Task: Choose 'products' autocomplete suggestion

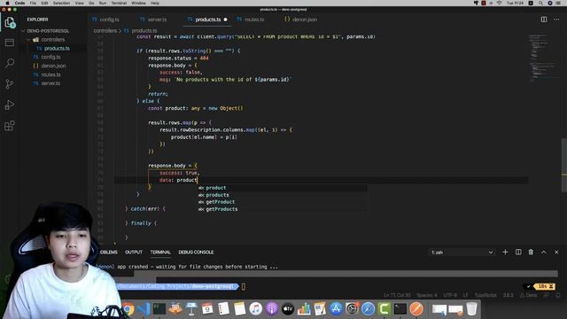Action: point(282,195)
